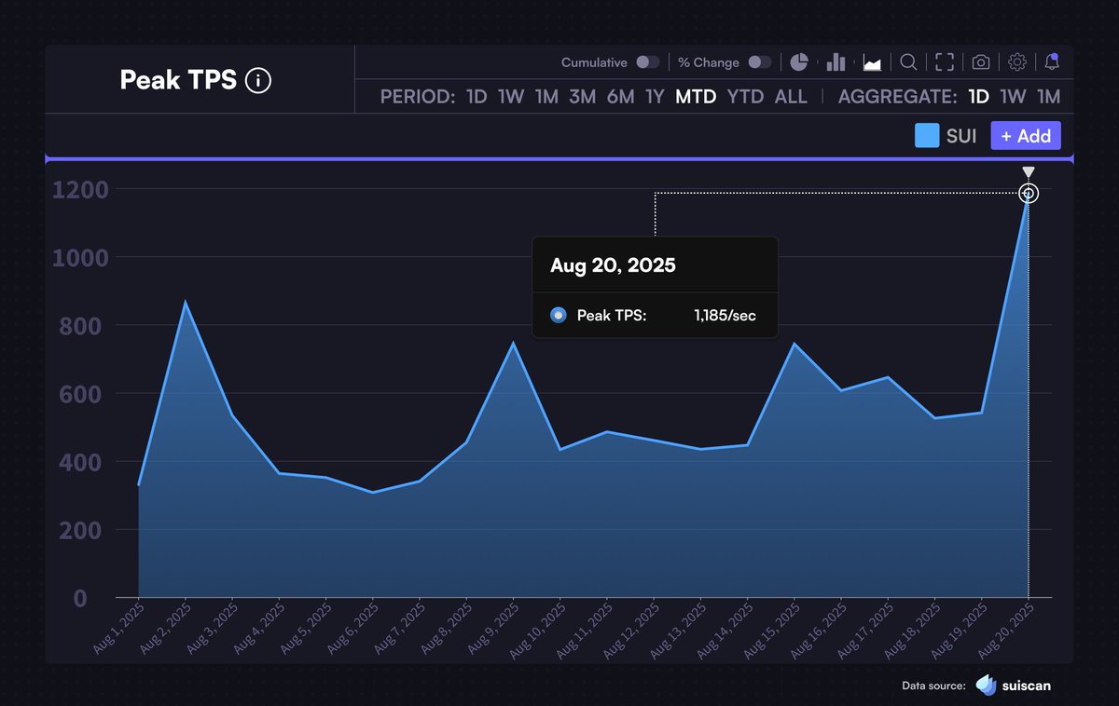
Task: Click the 1,185/sec tooltip value
Action: pos(725,316)
